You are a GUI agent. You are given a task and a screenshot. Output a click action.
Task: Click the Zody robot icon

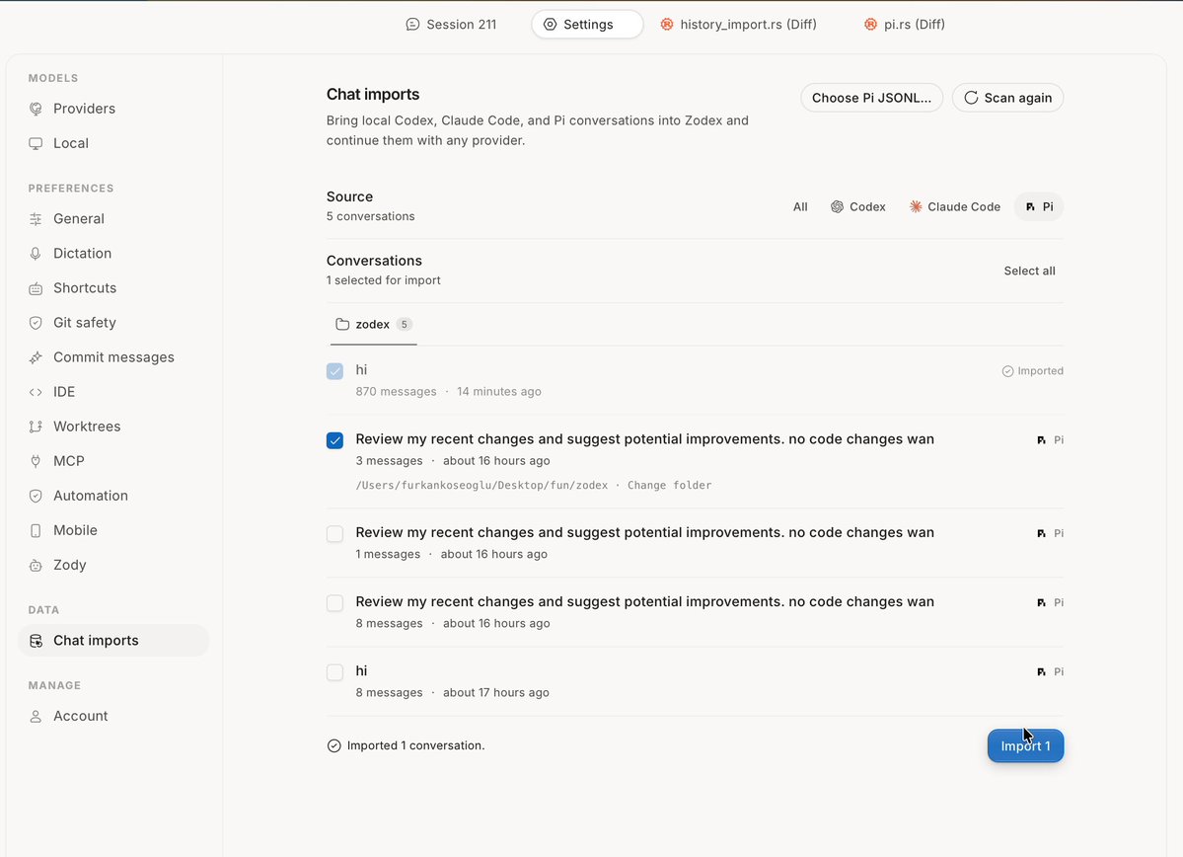36,566
